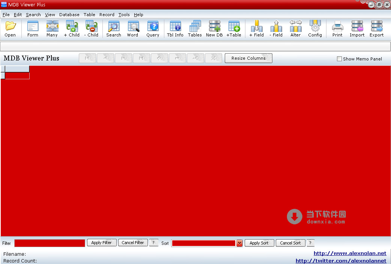
Task: Import data using the Import icon
Action: click(x=357, y=29)
